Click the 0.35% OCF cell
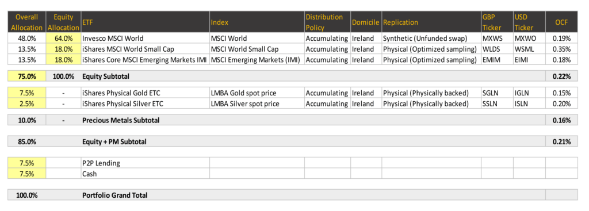The height and width of the screenshot is (211, 589). [561, 49]
